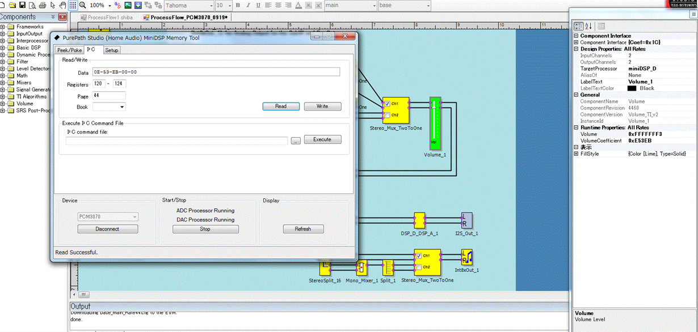Show properties in categorized view
Viewport: 698px width, 332px height.
point(578,26)
